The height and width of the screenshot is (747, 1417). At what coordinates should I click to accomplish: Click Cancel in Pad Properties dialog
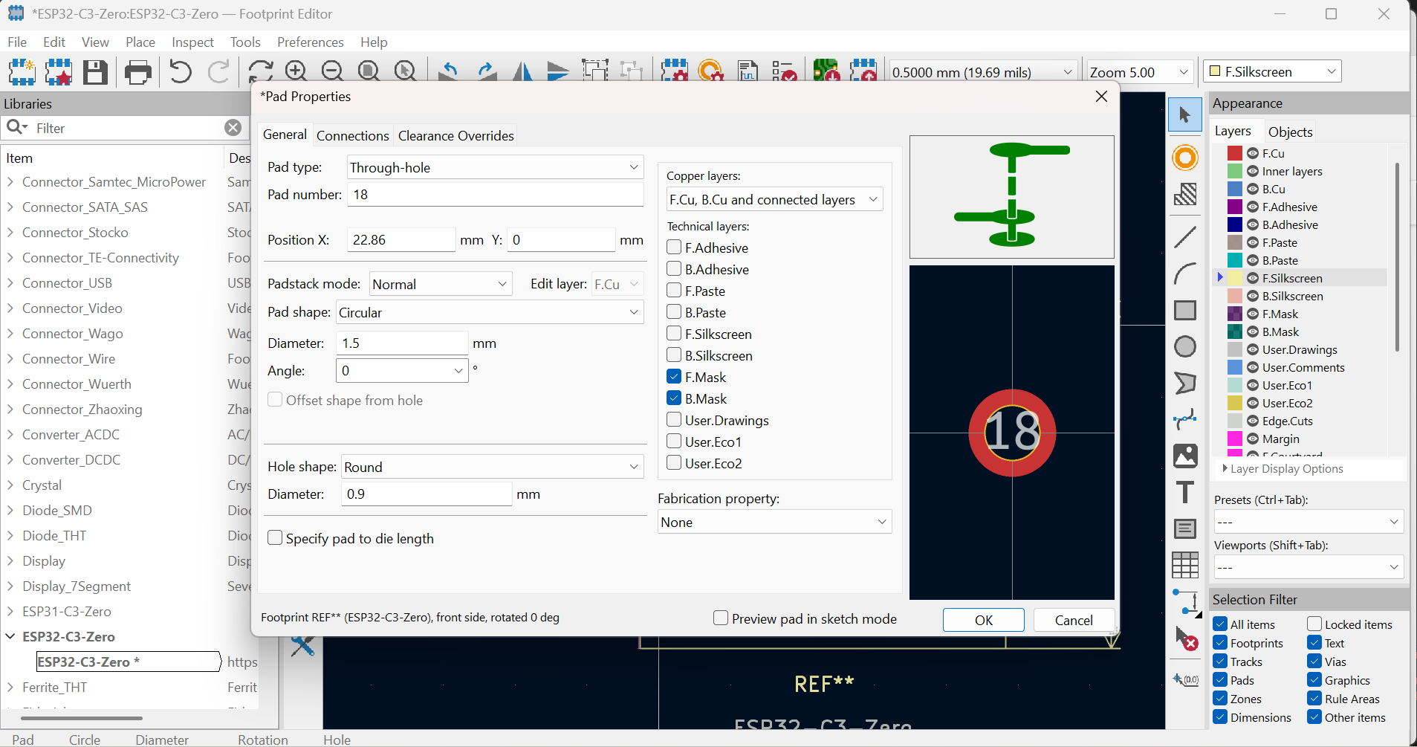pyautogui.click(x=1074, y=620)
